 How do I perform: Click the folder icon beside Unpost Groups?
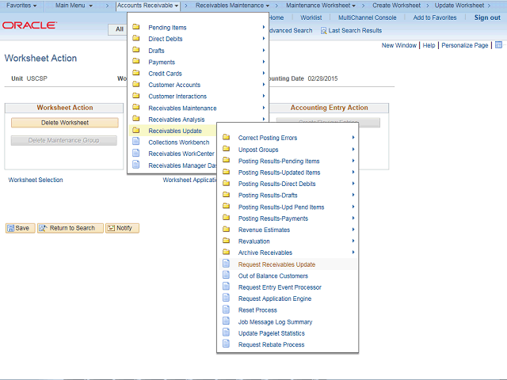[x=226, y=150]
